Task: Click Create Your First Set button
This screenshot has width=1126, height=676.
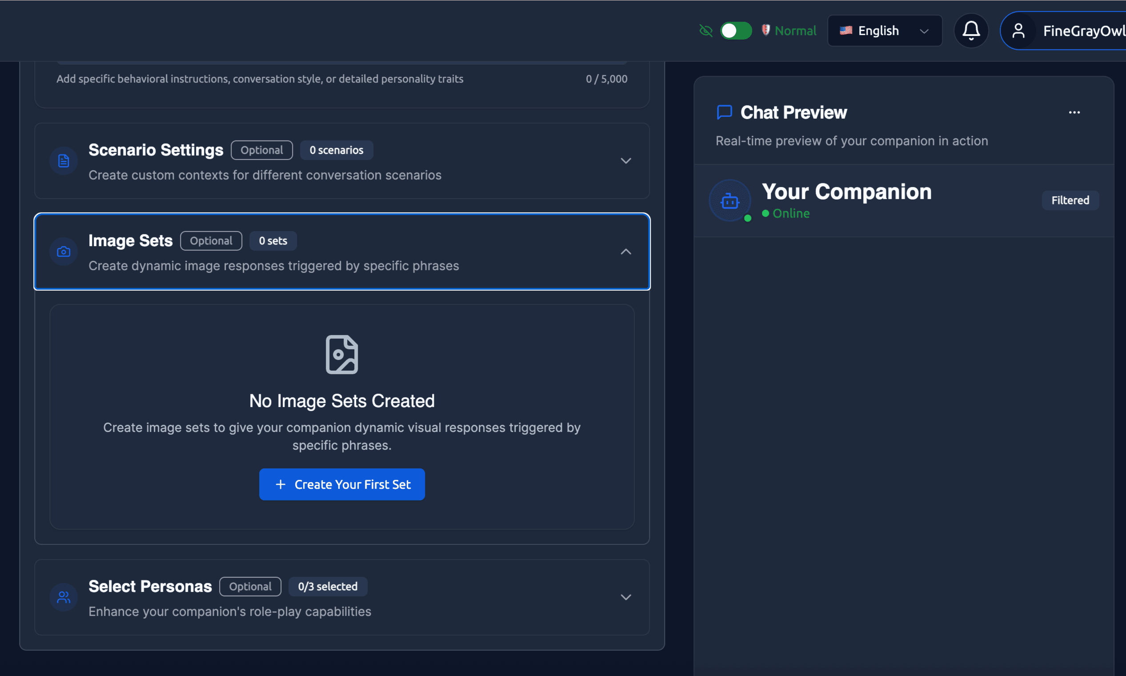Action: [x=342, y=484]
